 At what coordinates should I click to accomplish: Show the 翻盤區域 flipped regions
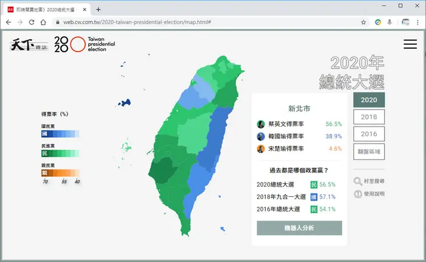click(x=369, y=151)
